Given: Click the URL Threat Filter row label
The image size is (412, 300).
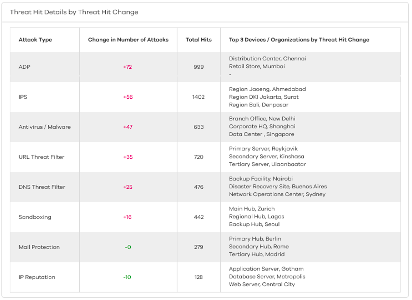Looking at the screenshot, I should pyautogui.click(x=41, y=157).
